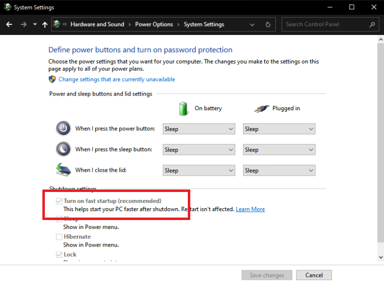Open close lid On battery dropdown
The height and width of the screenshot is (285, 384).
point(199,170)
